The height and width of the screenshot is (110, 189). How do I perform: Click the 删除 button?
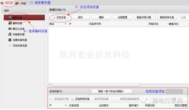coord(101,17)
